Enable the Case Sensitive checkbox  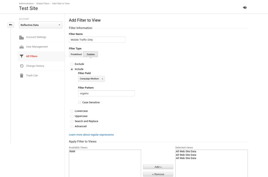point(80,103)
